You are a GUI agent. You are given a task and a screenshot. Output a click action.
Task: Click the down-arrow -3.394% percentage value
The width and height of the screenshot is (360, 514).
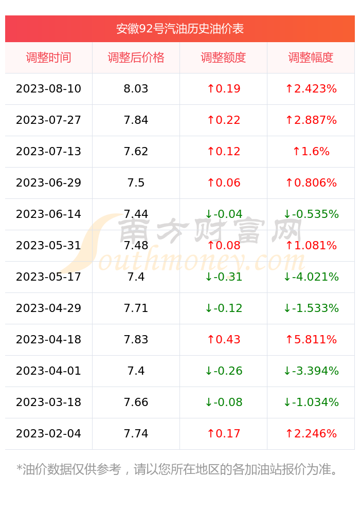(x=311, y=371)
